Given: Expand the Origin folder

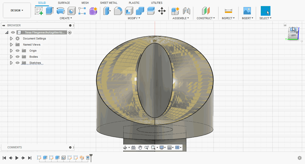Looking at the screenshot, I should (x=11, y=51).
